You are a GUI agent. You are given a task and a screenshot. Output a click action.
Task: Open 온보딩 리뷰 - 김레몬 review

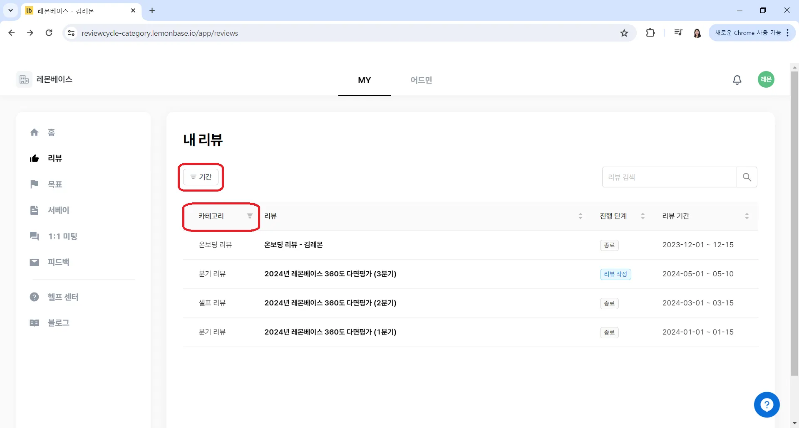(x=293, y=245)
